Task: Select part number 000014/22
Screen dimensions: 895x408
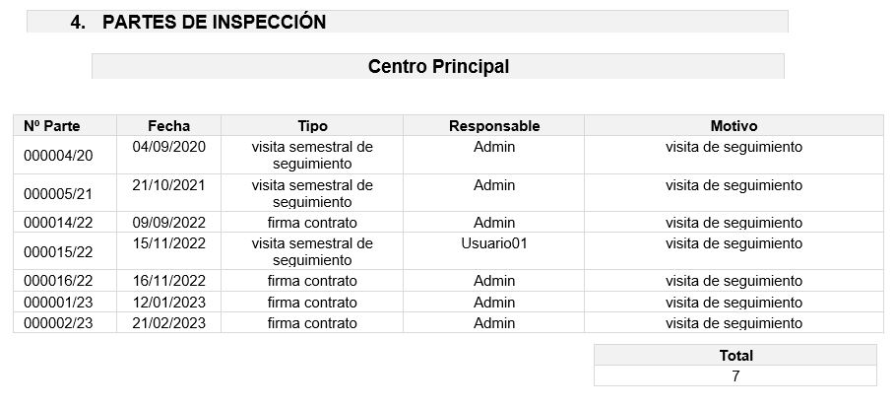Action: coord(58,223)
